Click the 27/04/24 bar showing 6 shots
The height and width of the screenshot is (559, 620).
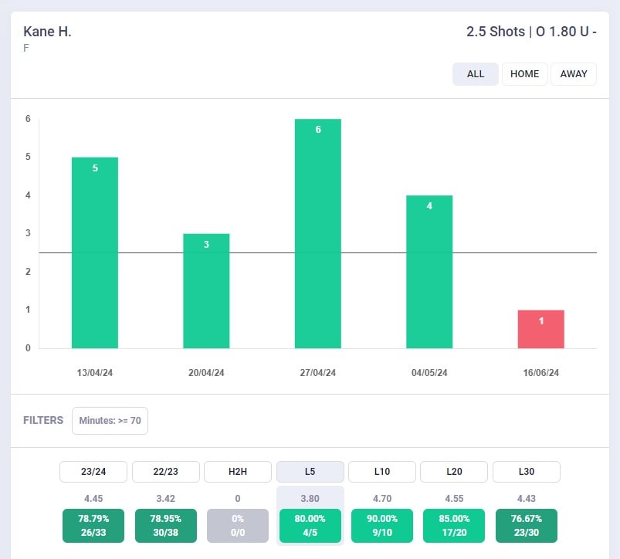[318, 234]
